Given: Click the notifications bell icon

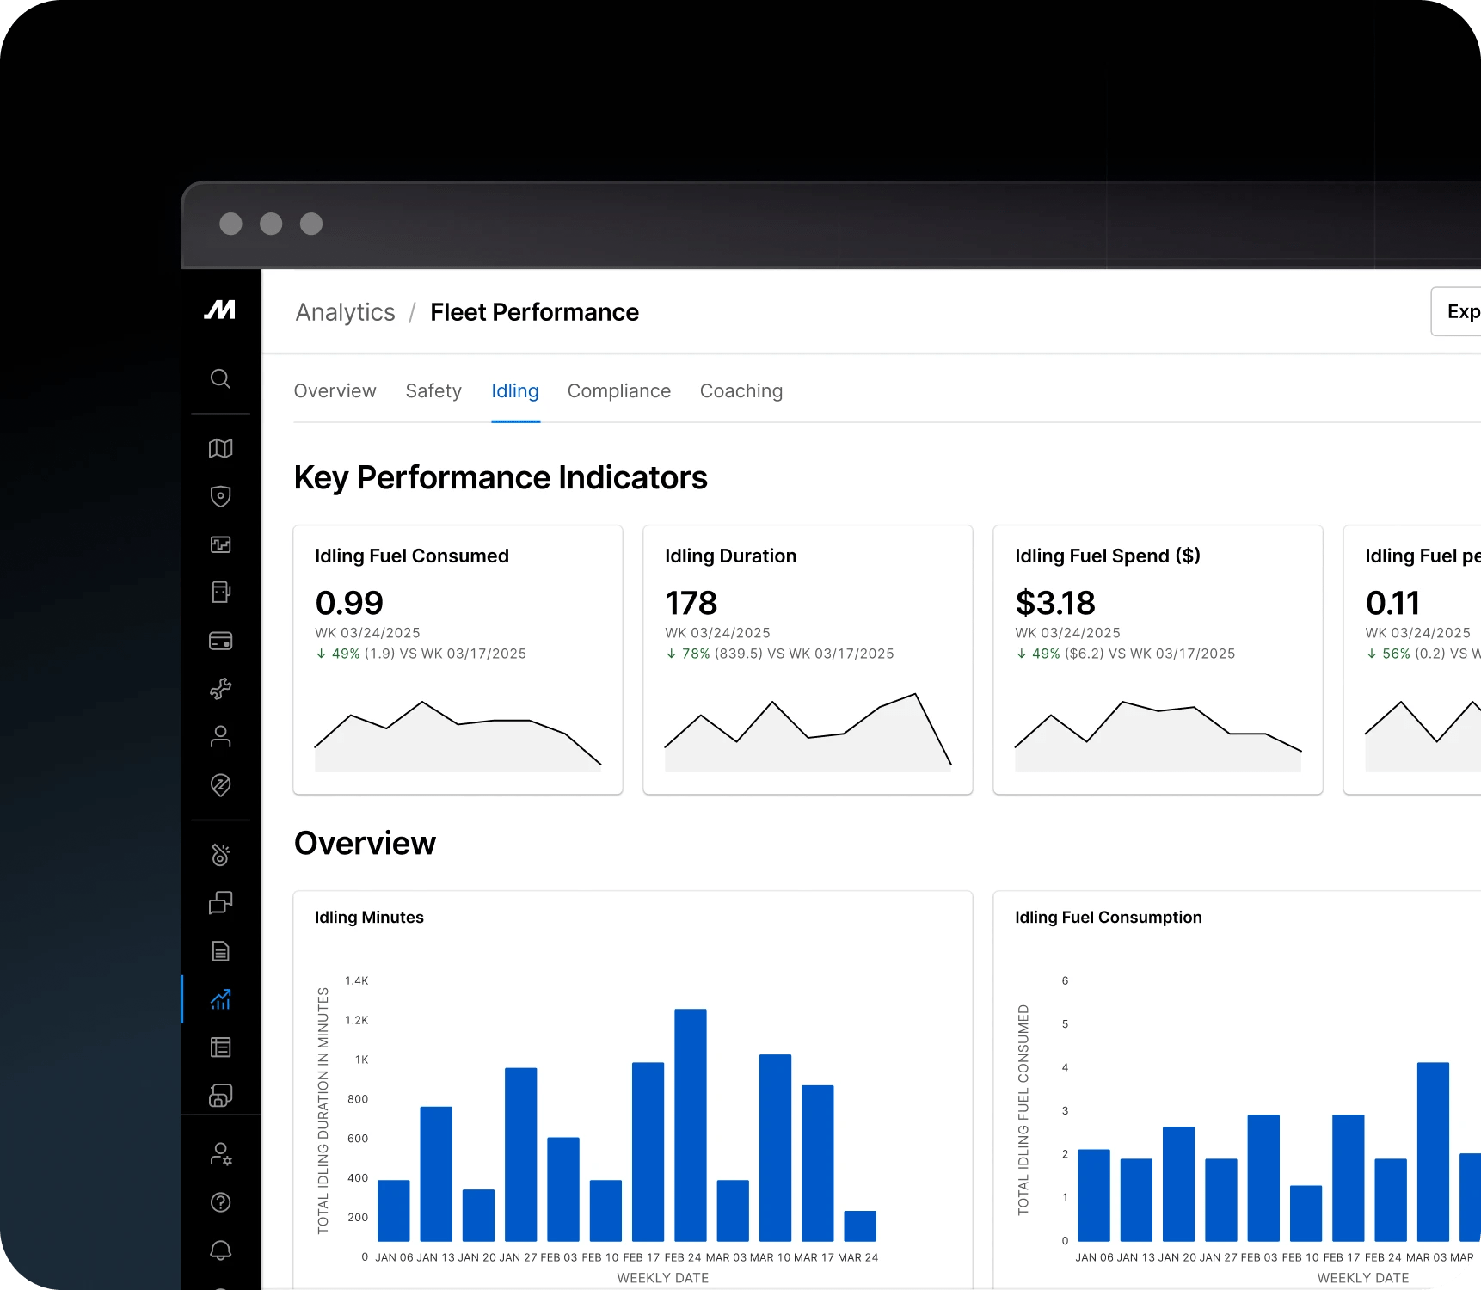Looking at the screenshot, I should click(x=221, y=1250).
